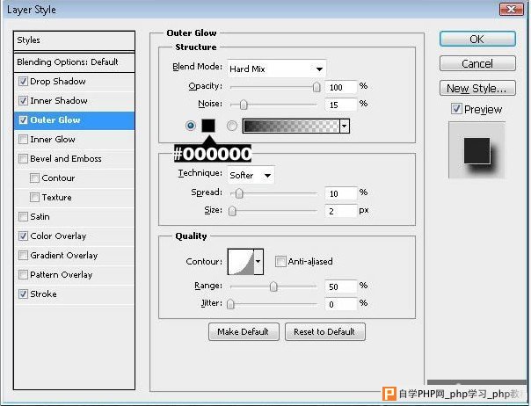Select the Stroke style label

[43, 294]
